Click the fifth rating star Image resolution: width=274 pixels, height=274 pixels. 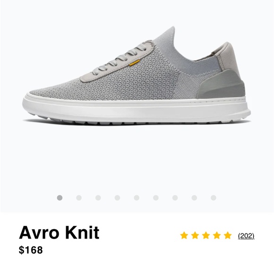(228, 235)
